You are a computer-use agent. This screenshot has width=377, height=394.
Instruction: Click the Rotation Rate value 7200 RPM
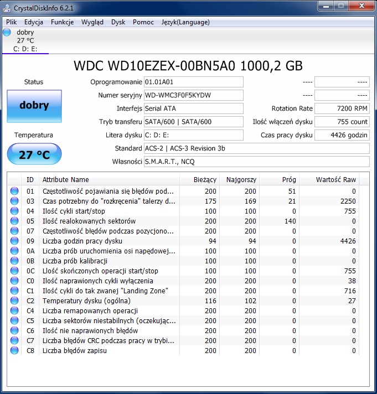tap(342, 108)
